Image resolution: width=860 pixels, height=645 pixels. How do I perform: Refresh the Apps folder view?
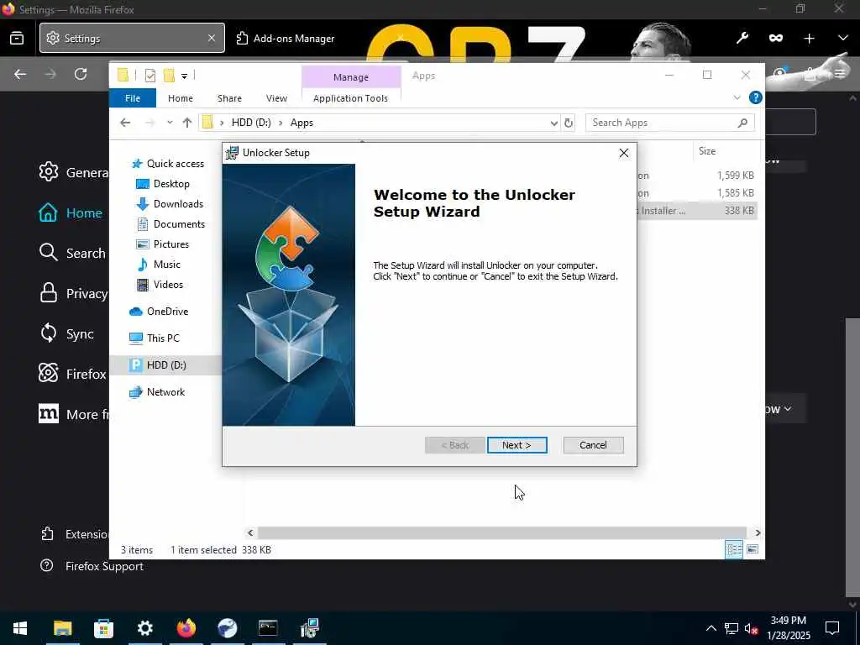click(x=569, y=123)
